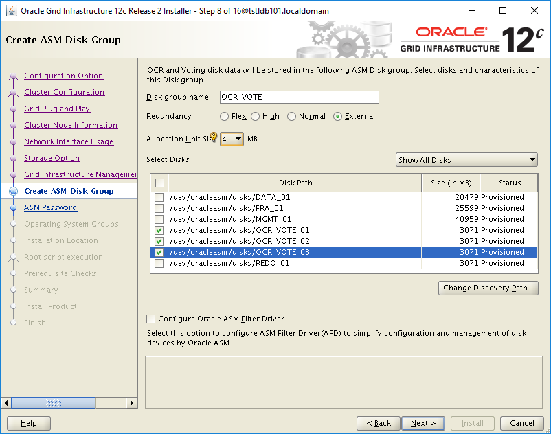Click the Next button
The height and width of the screenshot is (434, 551).
[x=423, y=423]
